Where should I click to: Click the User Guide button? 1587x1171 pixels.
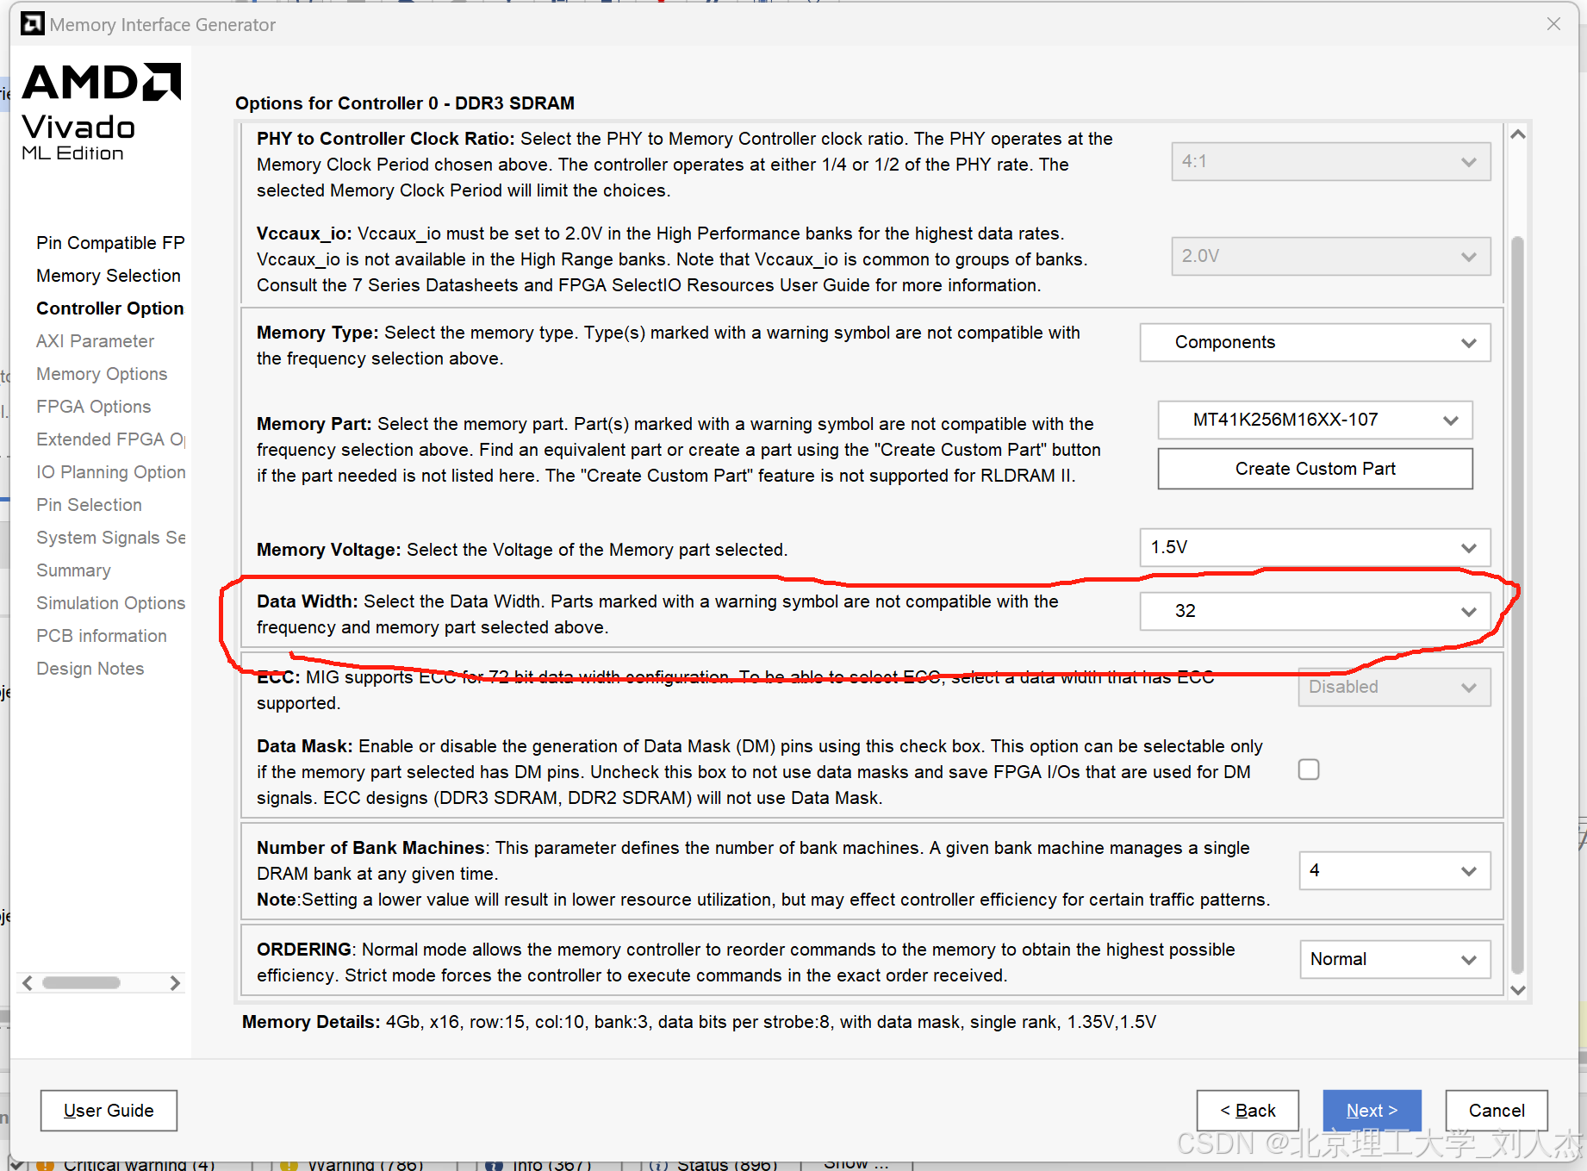click(109, 1111)
